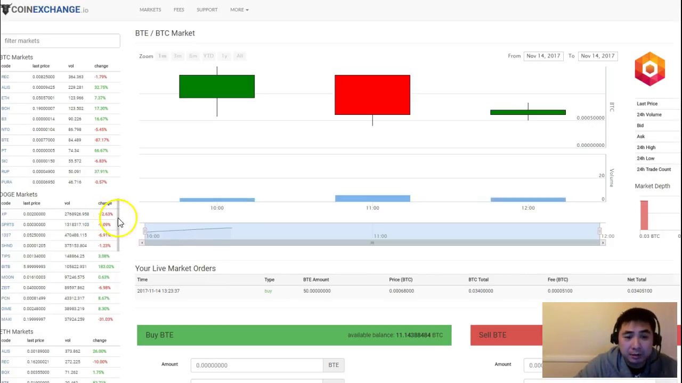Open the Support menu item
This screenshot has height=383, width=682.
tap(207, 10)
